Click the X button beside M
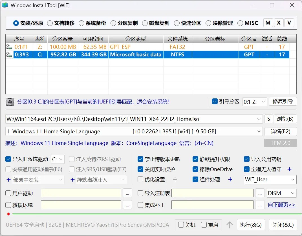Viewport: 302px width, 236px height. coord(279,23)
